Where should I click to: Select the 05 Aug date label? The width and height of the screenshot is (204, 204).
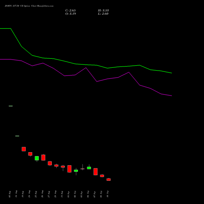10,194
